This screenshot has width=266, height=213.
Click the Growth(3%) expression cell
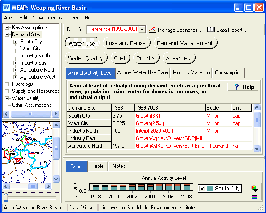coord(170,116)
